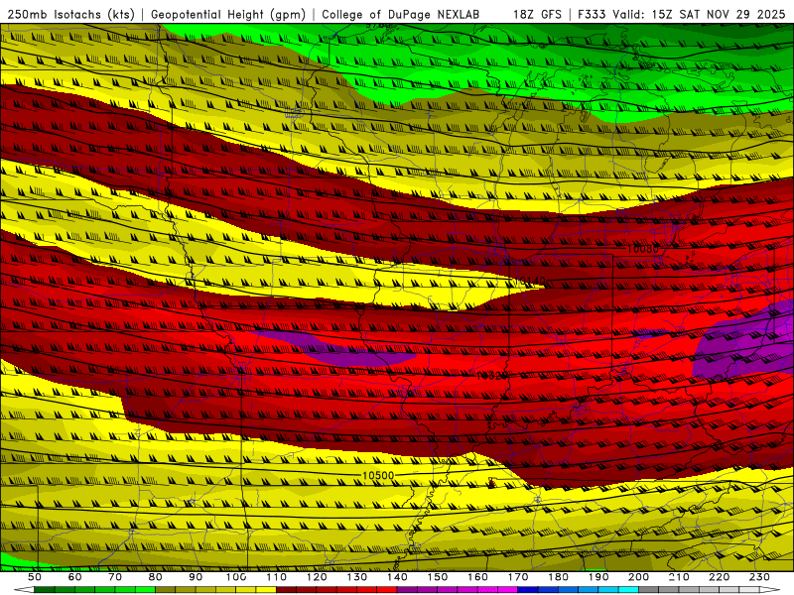The image size is (794, 595).
Task: Select the 80 knots scale label
Action: coord(155,577)
